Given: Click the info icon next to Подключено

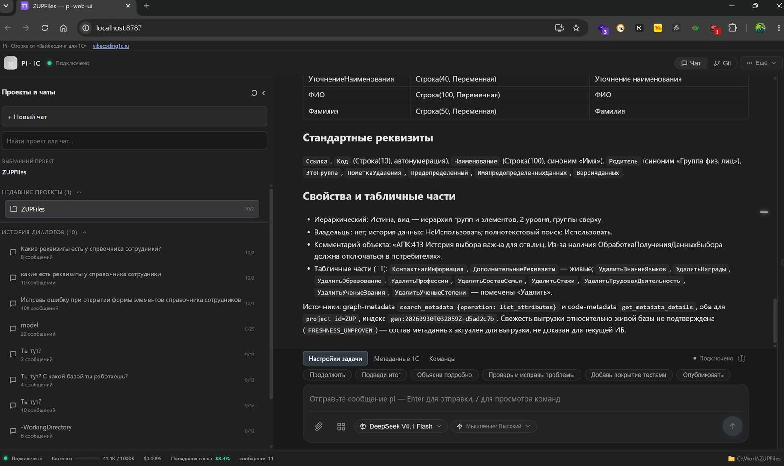Looking at the screenshot, I should tap(742, 359).
